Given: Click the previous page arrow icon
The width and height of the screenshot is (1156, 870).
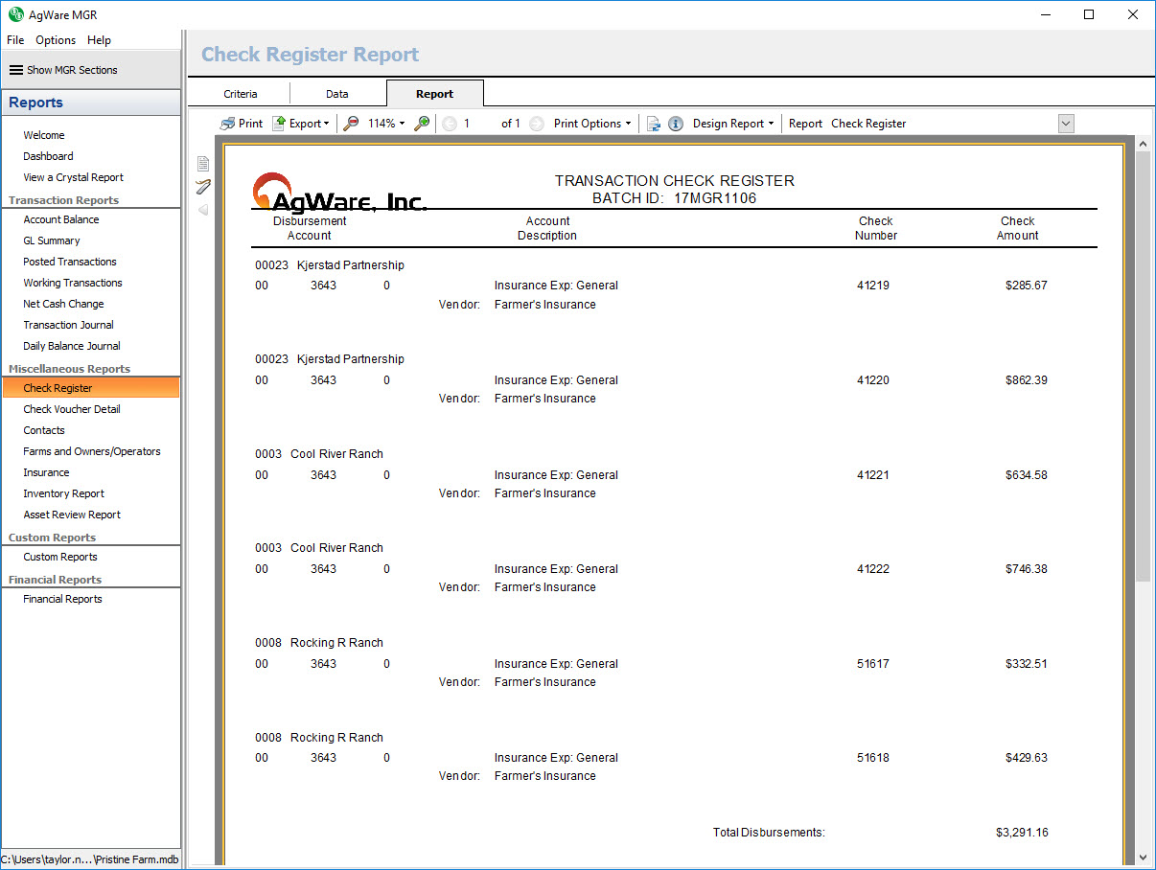Looking at the screenshot, I should (x=449, y=124).
